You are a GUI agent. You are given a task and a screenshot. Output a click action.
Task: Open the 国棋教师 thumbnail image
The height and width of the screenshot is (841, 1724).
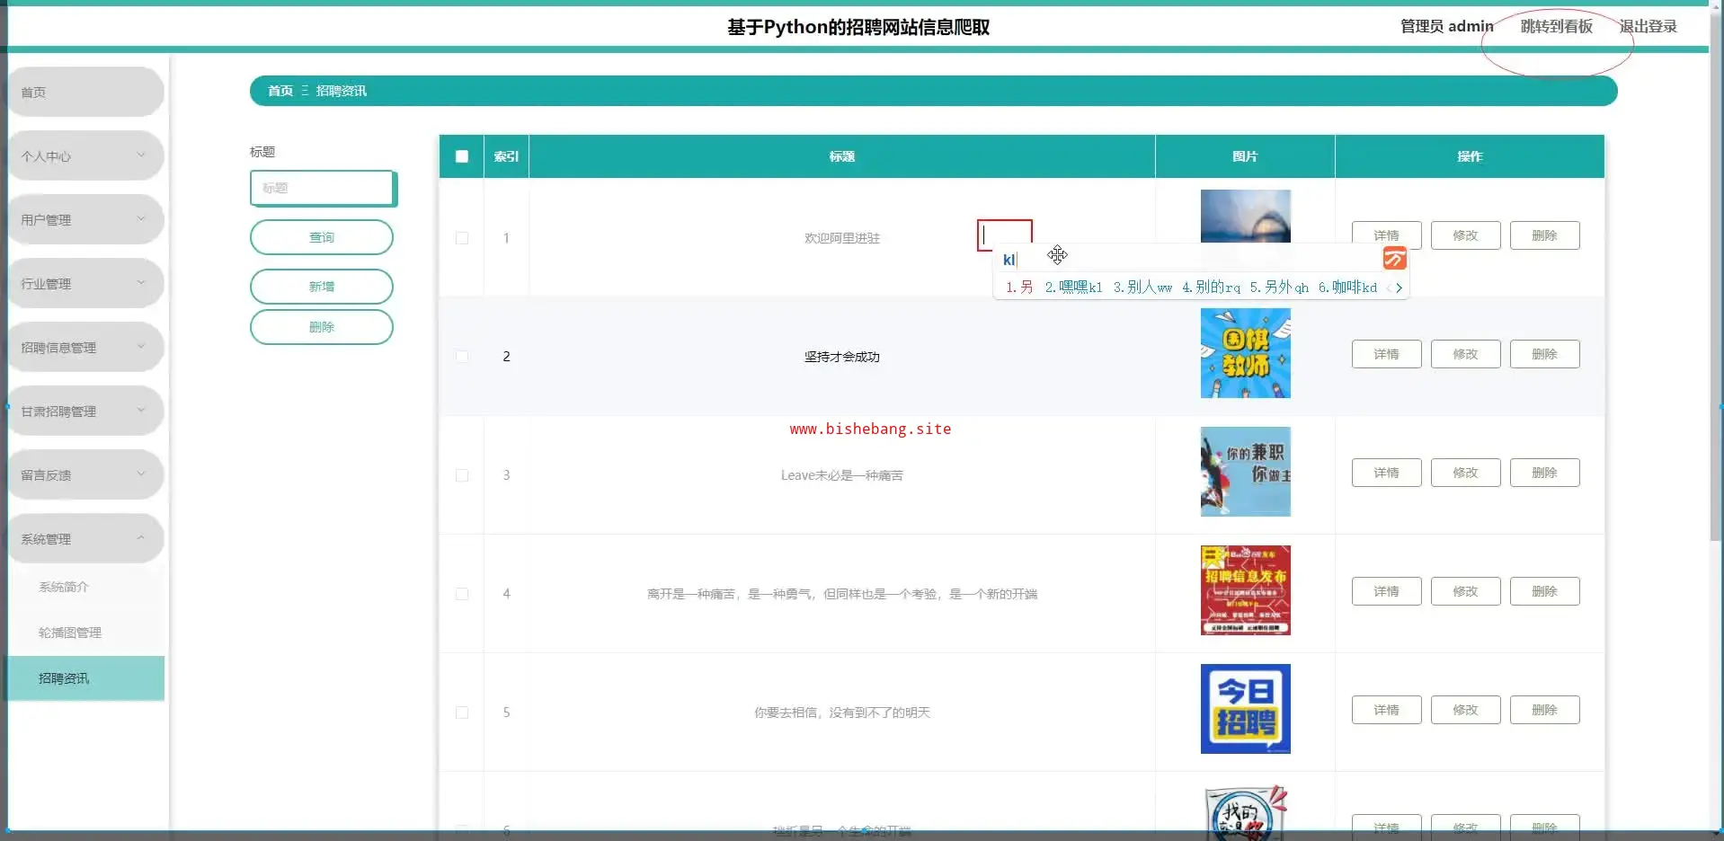coord(1246,353)
